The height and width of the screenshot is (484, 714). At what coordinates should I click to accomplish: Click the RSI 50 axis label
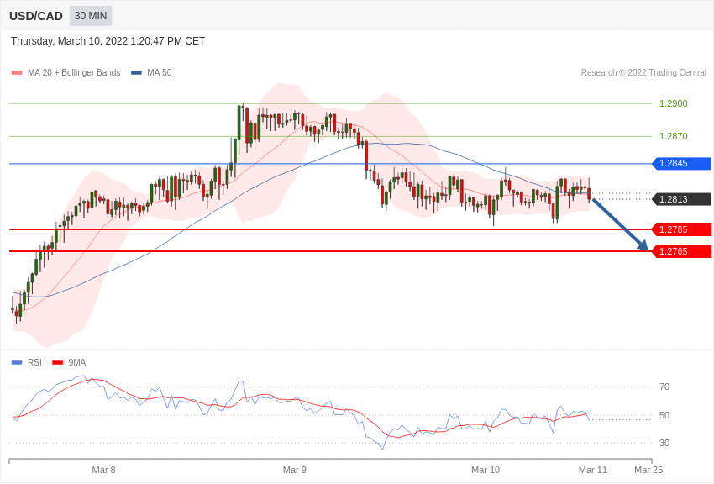click(664, 415)
